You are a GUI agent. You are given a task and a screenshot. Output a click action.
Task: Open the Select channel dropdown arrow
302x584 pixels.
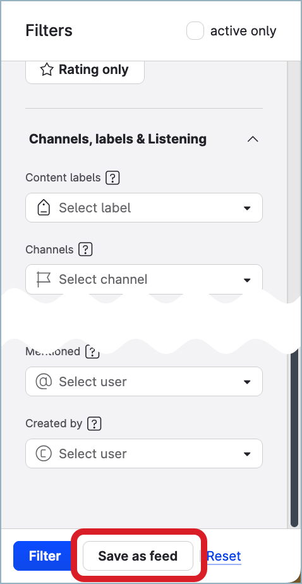tap(247, 280)
